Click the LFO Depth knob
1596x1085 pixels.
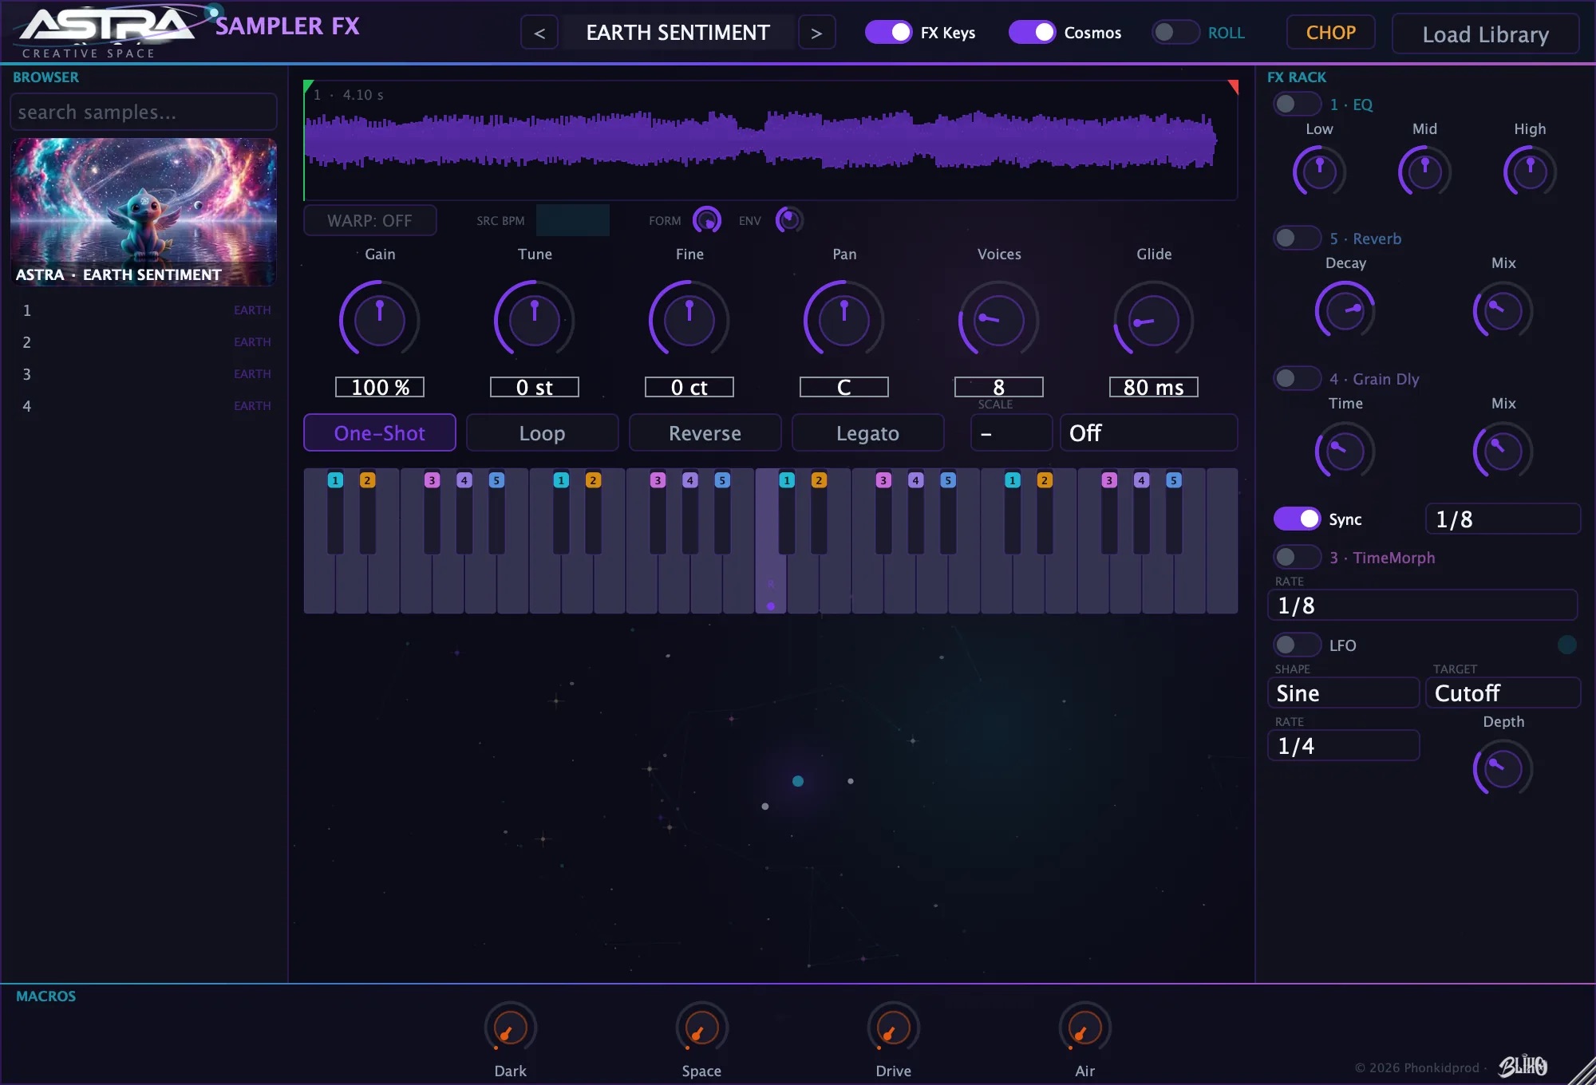point(1503,768)
